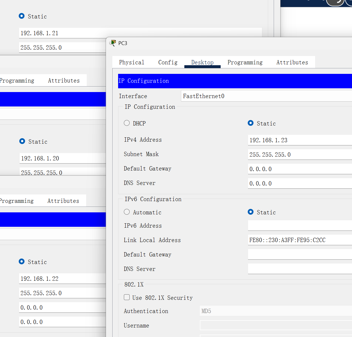This screenshot has height=337, width=352.
Task: Click the IPv4 Default Gateway field in PC3
Action: (300, 169)
